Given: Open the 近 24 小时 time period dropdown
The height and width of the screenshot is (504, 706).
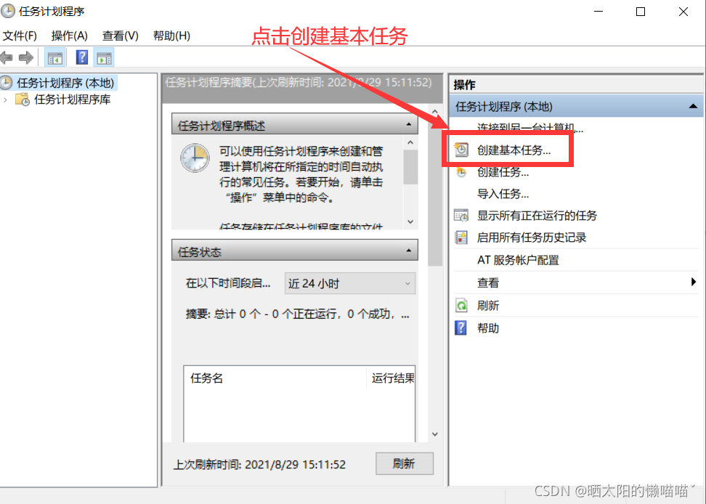Looking at the screenshot, I should (350, 283).
